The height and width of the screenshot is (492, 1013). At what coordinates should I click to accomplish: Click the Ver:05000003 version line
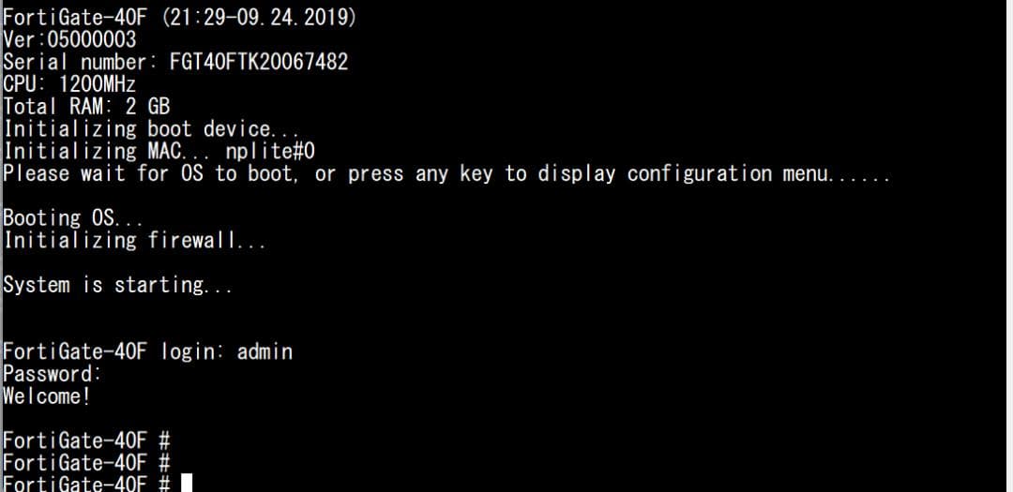[x=70, y=39]
